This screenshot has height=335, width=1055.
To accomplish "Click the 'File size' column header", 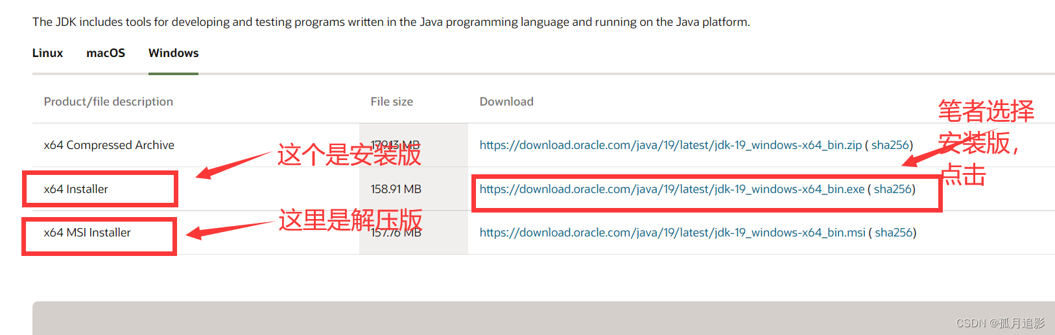I will (x=392, y=102).
